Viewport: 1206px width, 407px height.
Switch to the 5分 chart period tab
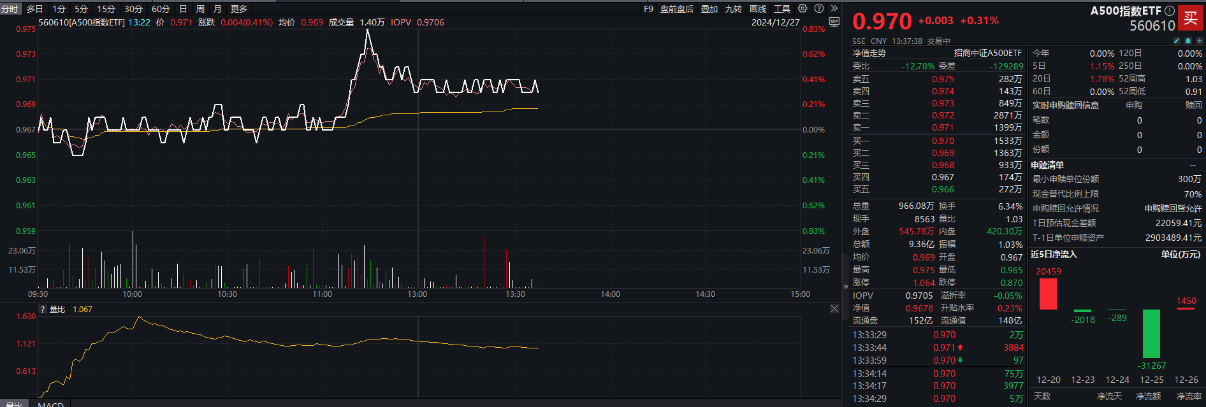coord(81,9)
